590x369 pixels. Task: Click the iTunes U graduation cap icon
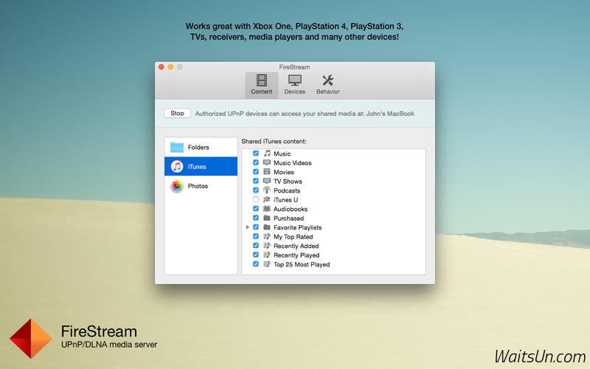[x=267, y=199]
